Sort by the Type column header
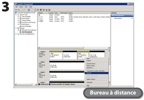The image size is (144, 100). pyautogui.click(x=57, y=13)
